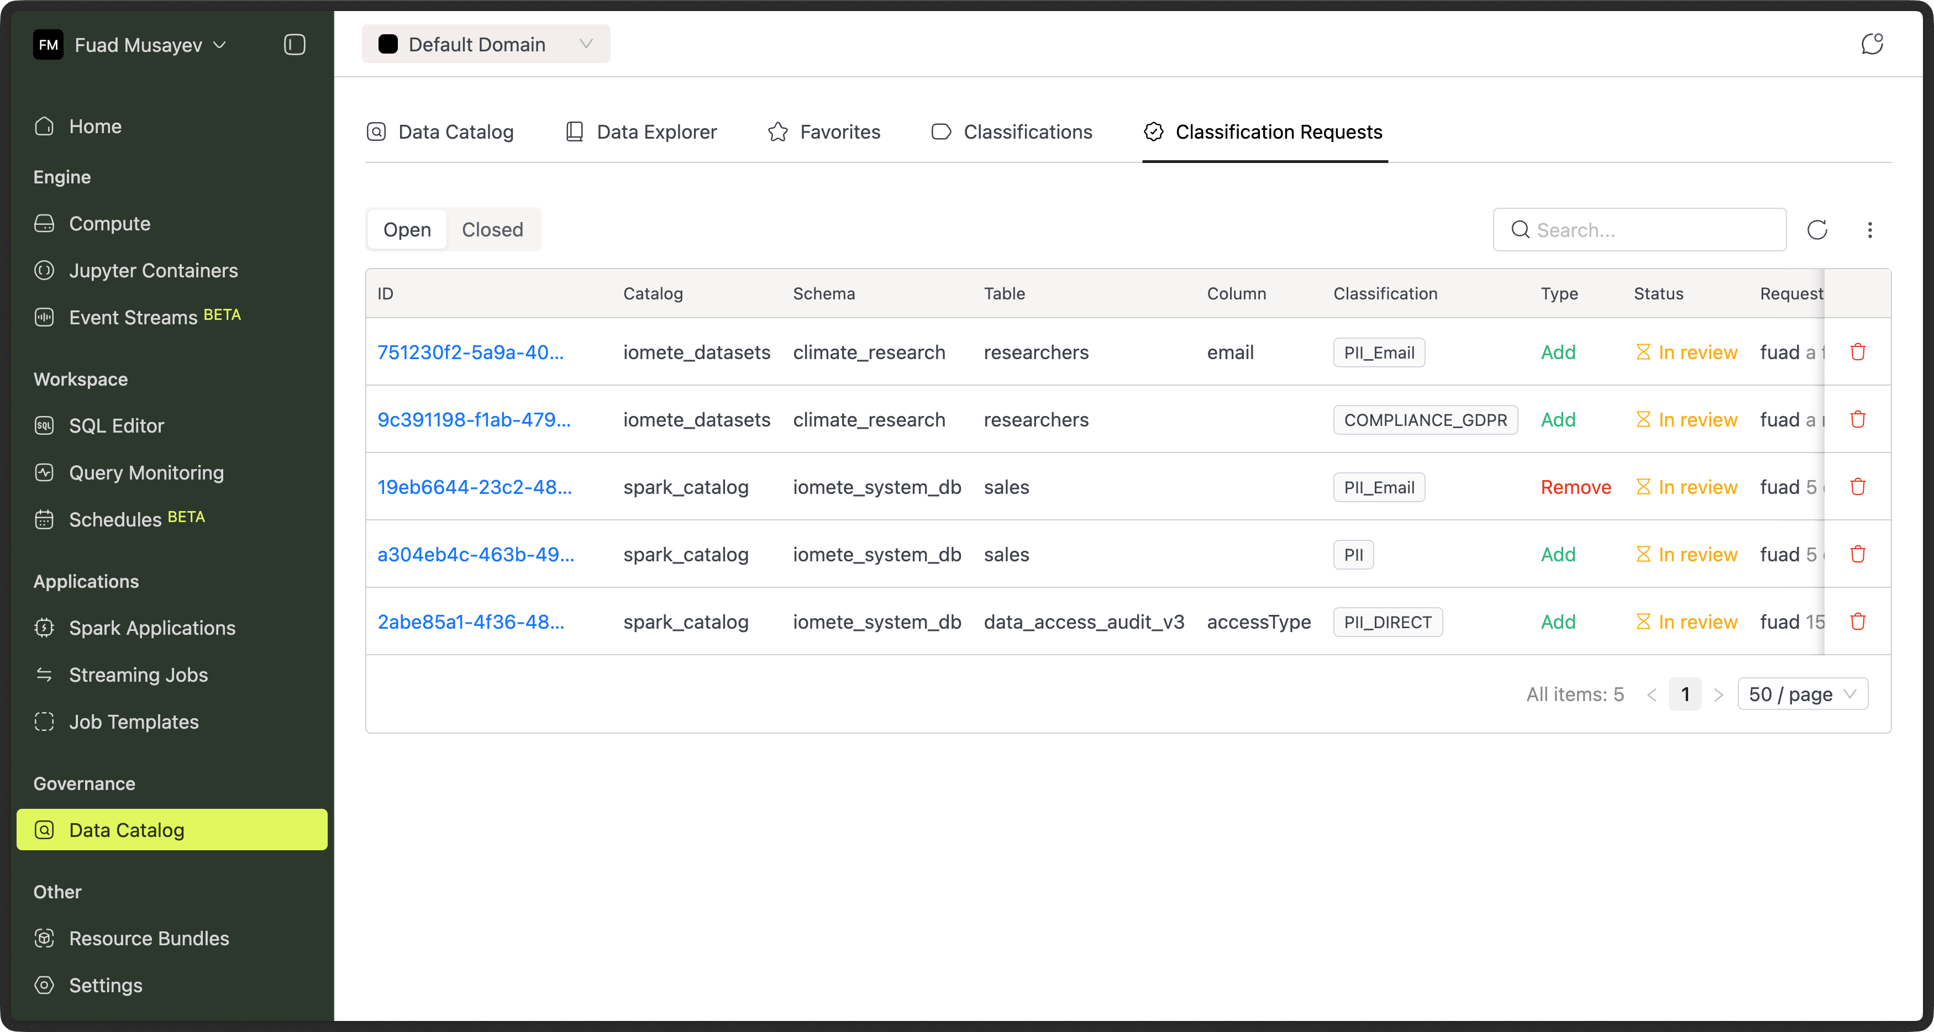This screenshot has height=1032, width=1934.
Task: Click the COMPLIANCE_GDPR classification tag
Action: [1425, 419]
